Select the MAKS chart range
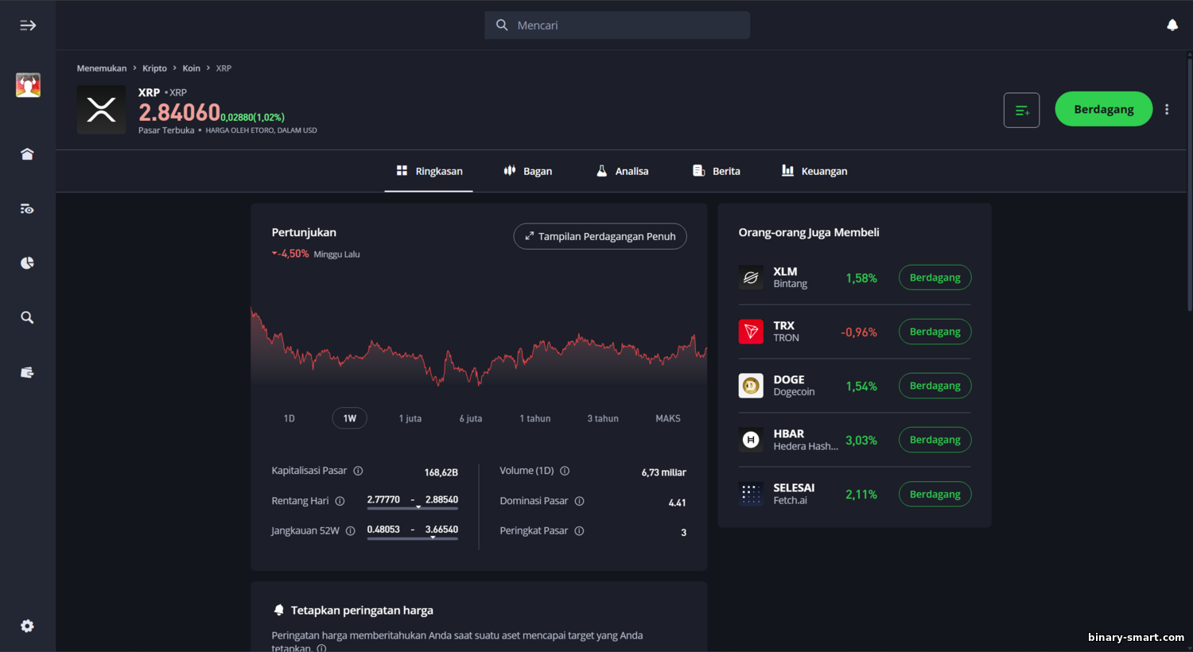 coord(667,418)
